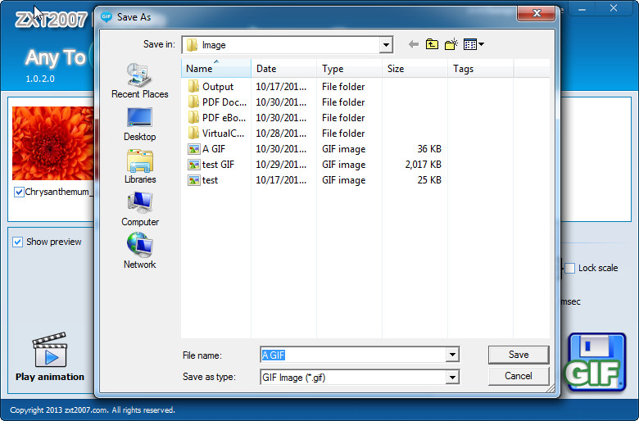Click the Play animation clapperboard icon
The width and height of the screenshot is (639, 421).
tap(50, 350)
